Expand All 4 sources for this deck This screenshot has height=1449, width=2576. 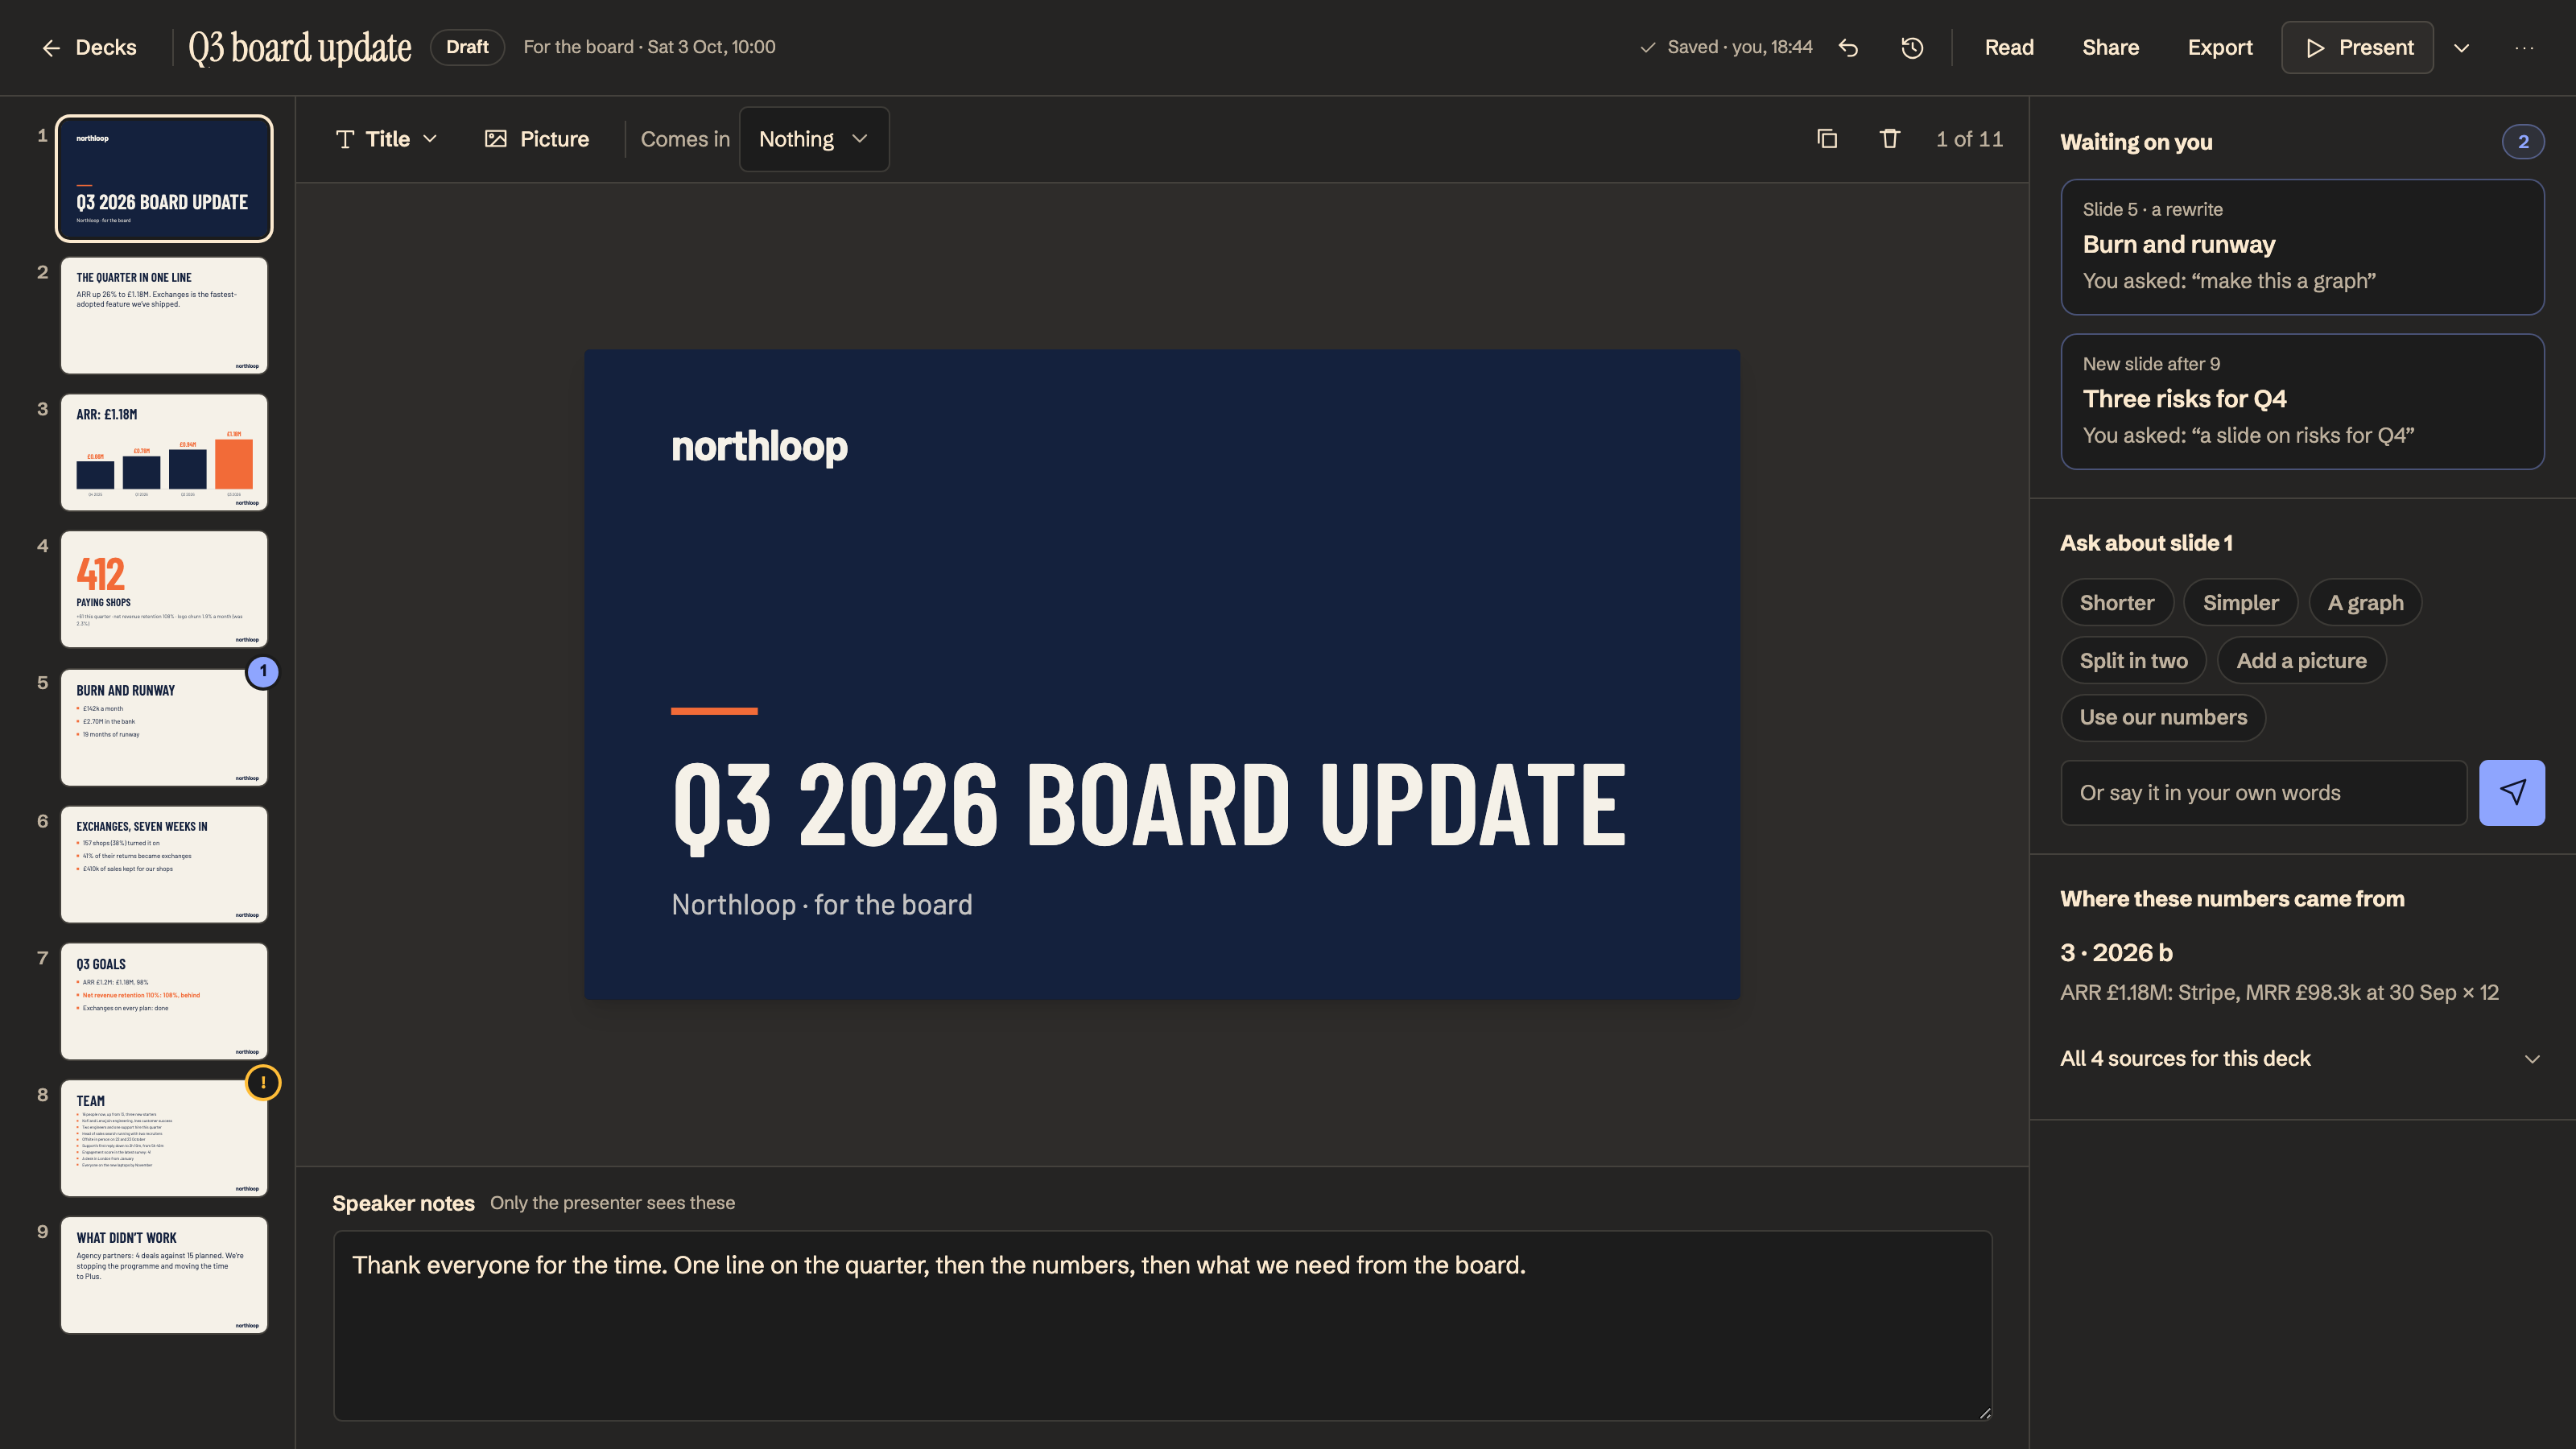[2301, 1058]
